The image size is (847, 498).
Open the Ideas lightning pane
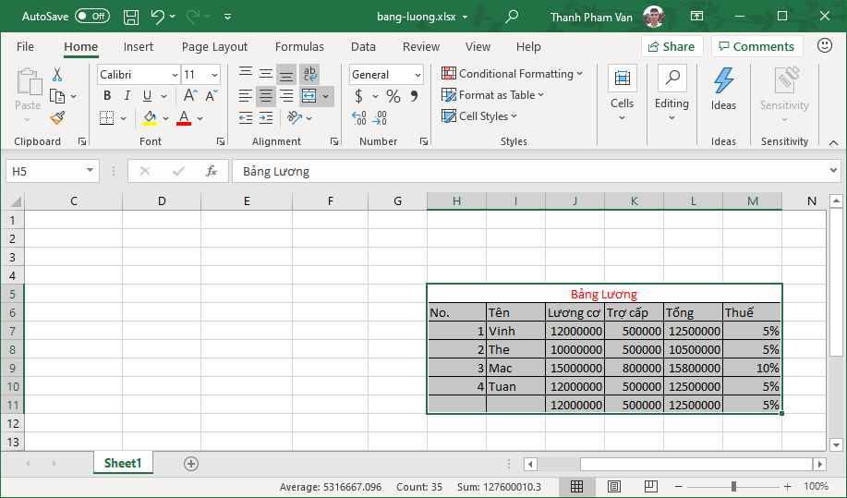[x=723, y=89]
